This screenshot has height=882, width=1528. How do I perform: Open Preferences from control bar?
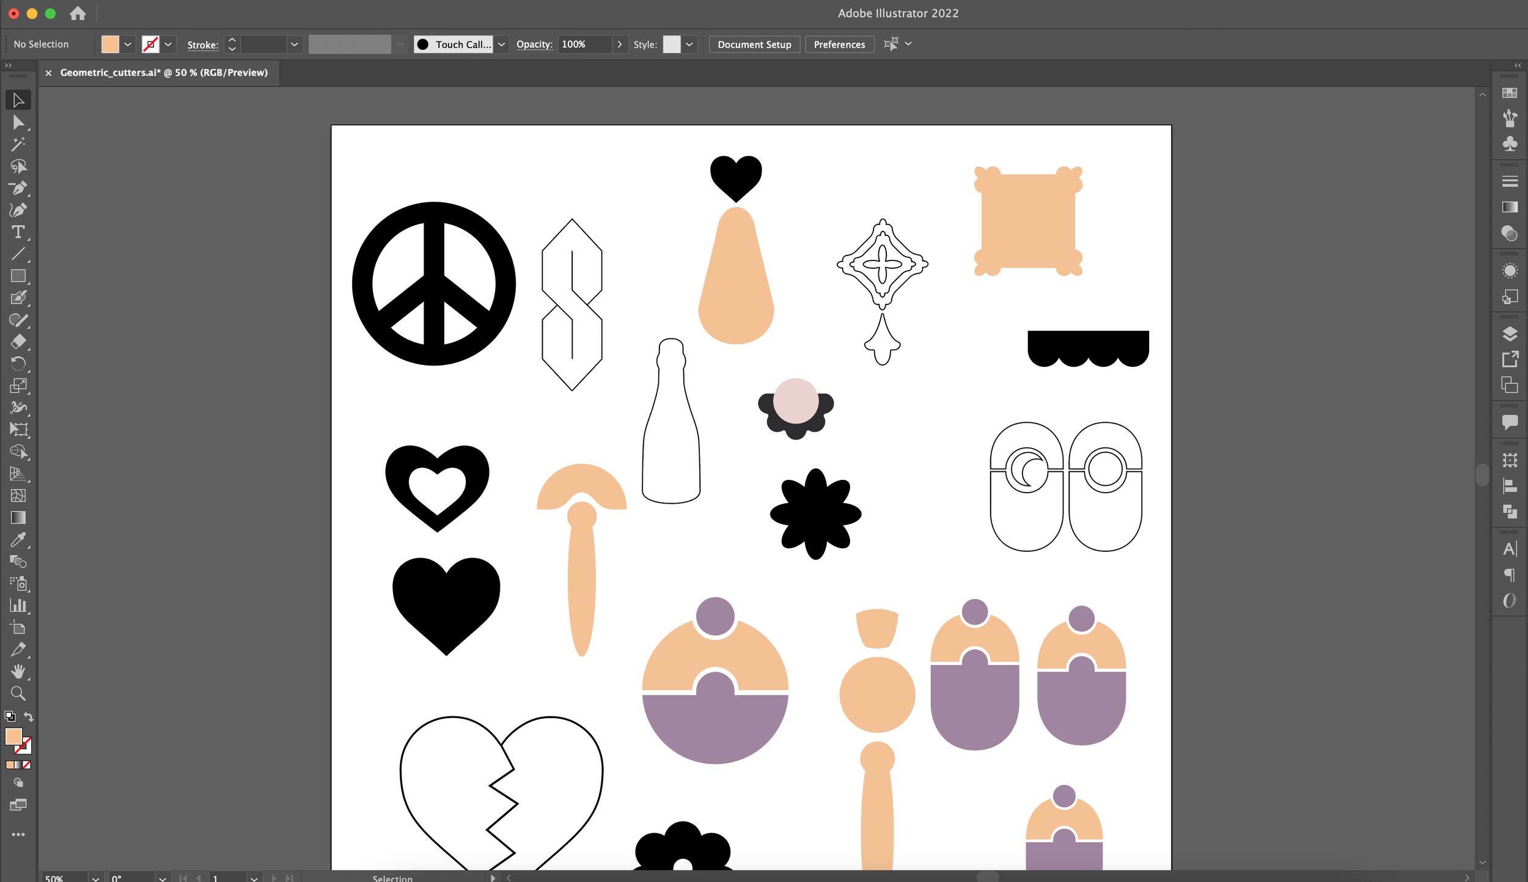pos(839,45)
